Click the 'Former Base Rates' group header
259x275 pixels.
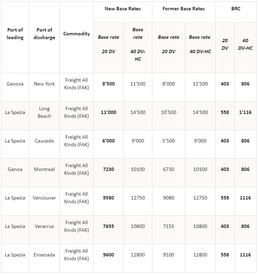click(184, 9)
